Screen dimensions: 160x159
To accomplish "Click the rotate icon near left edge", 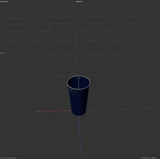I will pyautogui.click(x=6, y=53).
